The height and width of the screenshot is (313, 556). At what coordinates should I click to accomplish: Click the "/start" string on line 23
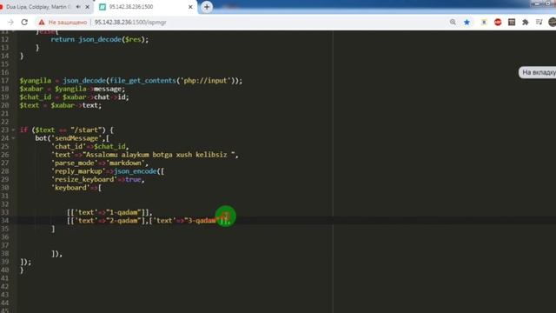(86, 130)
